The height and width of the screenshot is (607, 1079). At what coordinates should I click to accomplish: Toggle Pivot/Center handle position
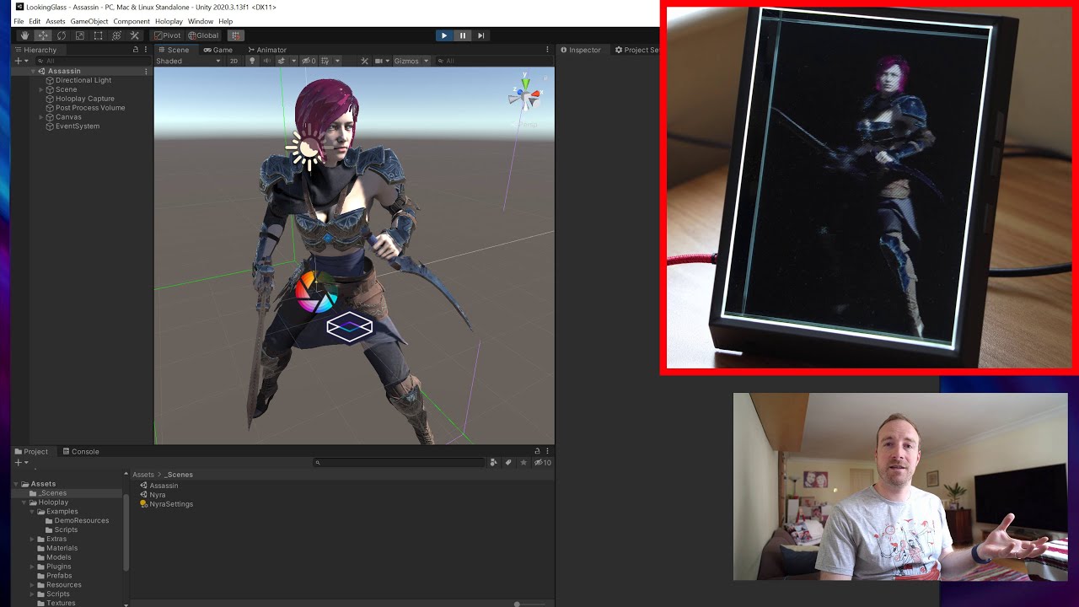point(167,35)
